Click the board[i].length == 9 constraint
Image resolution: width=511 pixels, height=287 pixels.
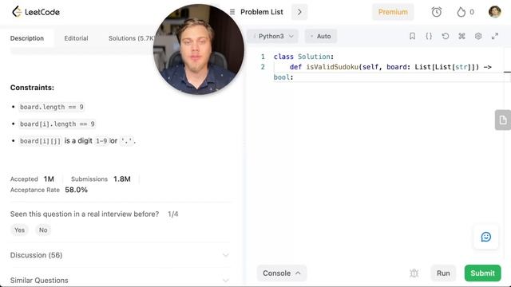click(57, 124)
